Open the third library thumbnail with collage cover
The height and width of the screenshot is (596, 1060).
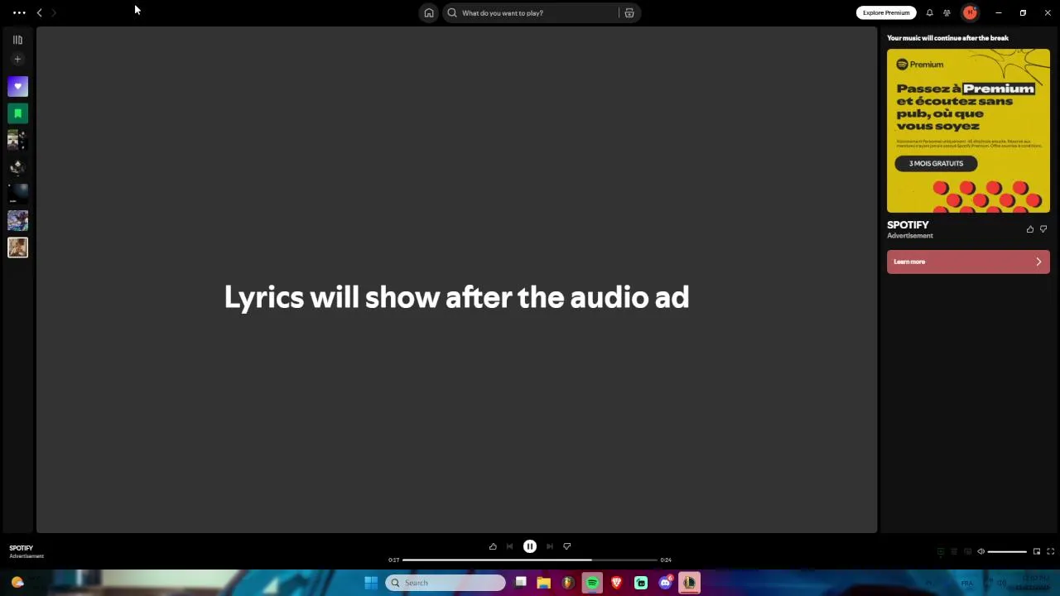click(x=17, y=140)
